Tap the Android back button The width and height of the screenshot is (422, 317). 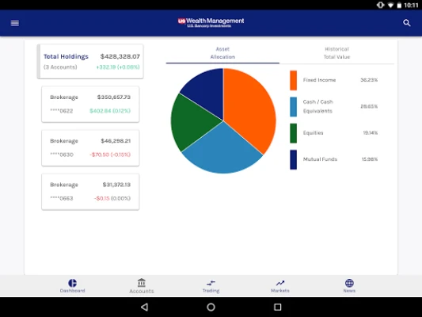pyautogui.click(x=145, y=307)
